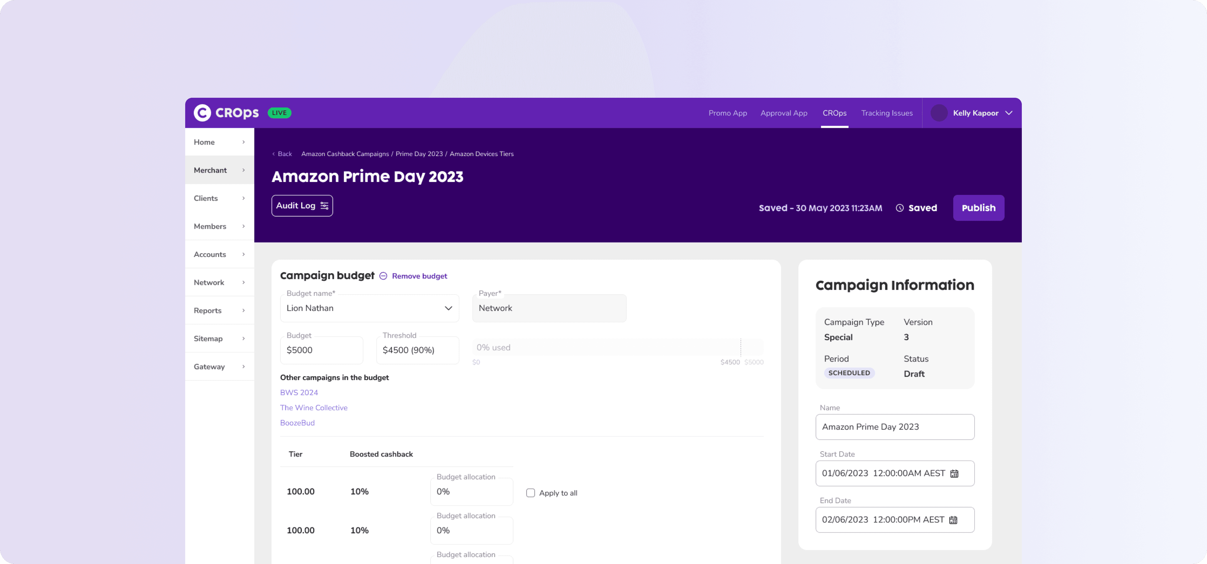Screen dimensions: 1207x564
Task: Click the clock icon beside Saved
Action: [900, 208]
